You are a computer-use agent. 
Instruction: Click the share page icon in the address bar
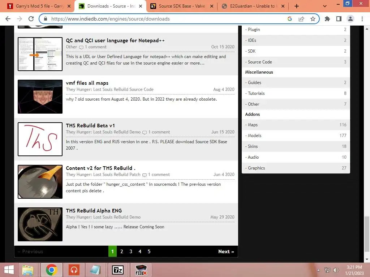(x=301, y=19)
